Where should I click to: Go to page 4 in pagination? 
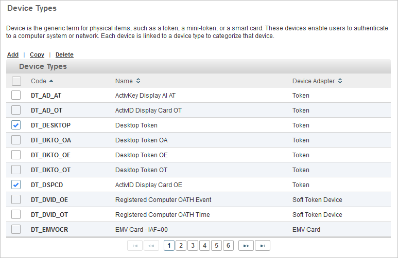(204, 246)
